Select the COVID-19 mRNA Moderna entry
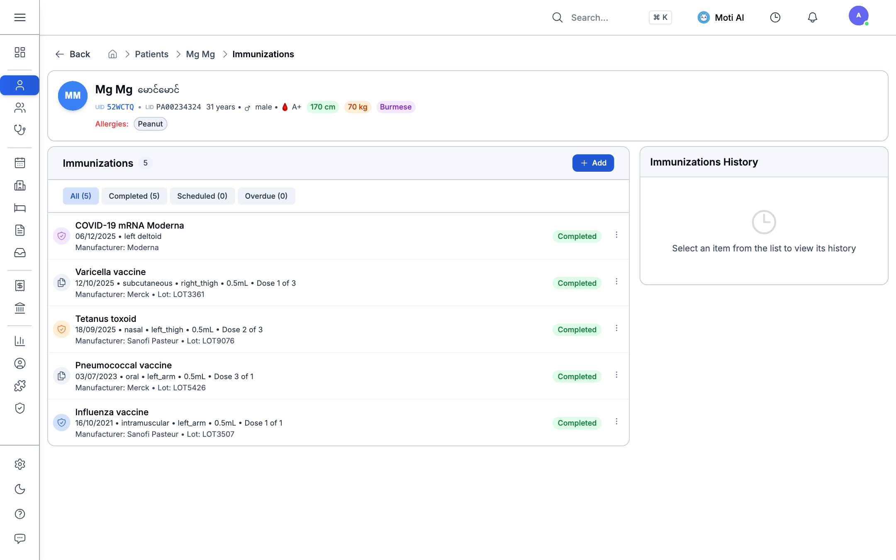This screenshot has width=896, height=560. coord(338,236)
